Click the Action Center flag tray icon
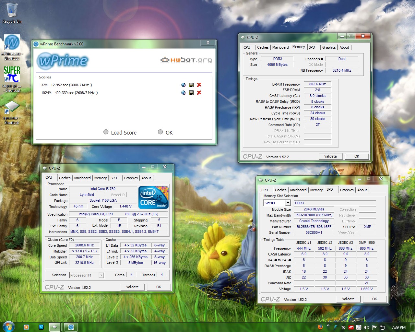The image size is (415, 332). [374, 327]
